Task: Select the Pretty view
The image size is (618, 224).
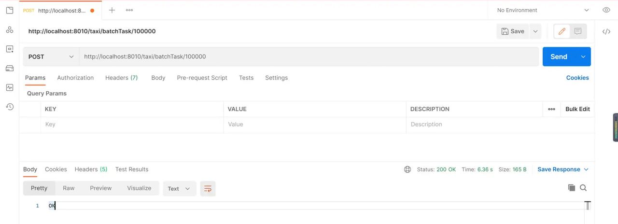Action: (x=39, y=188)
